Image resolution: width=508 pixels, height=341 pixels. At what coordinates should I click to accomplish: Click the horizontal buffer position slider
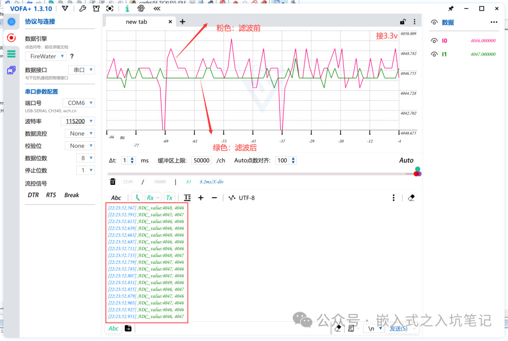[x=264, y=174]
